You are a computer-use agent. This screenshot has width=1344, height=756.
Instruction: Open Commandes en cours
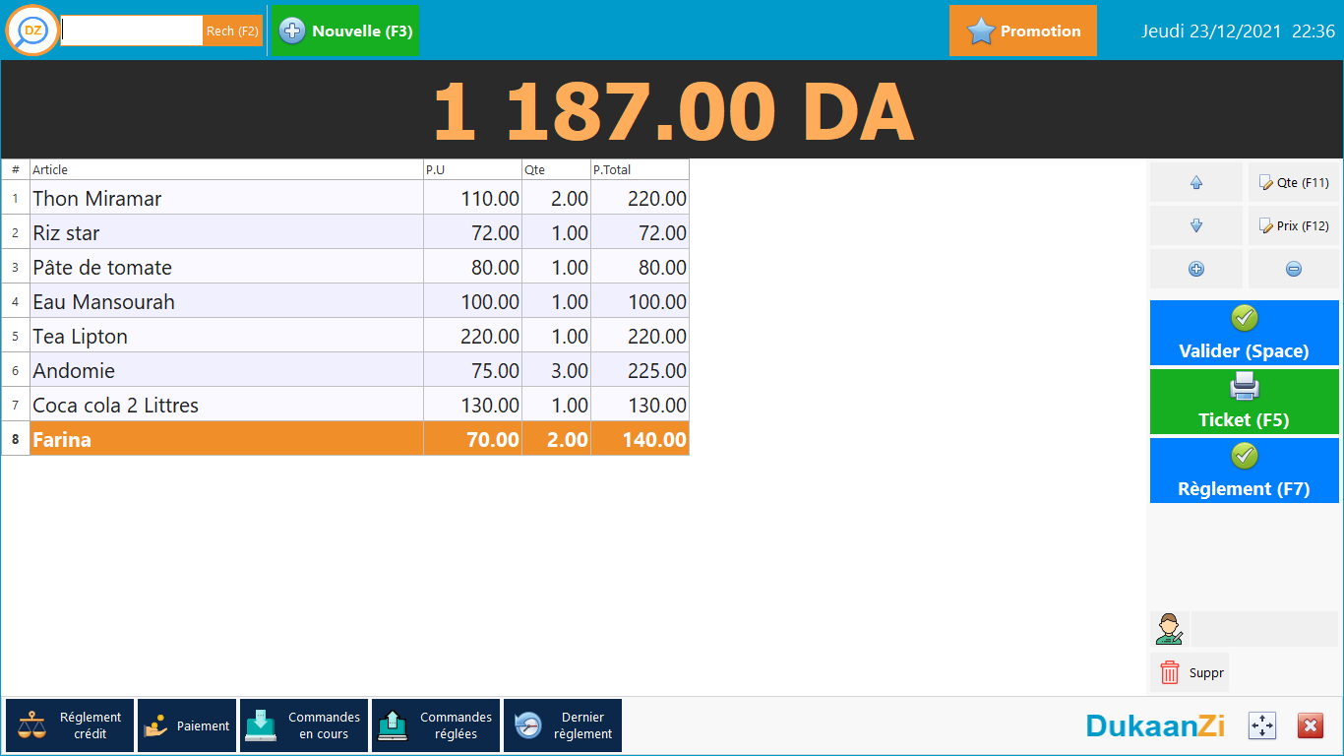(304, 726)
